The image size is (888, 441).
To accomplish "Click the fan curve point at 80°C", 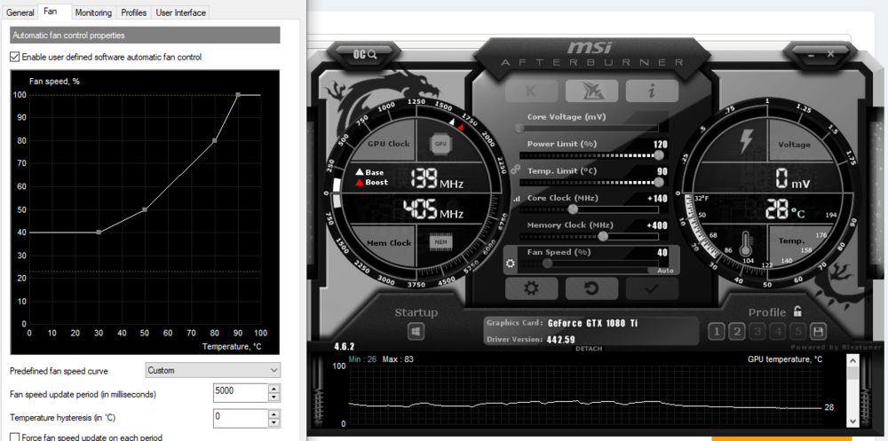I will click(x=215, y=140).
